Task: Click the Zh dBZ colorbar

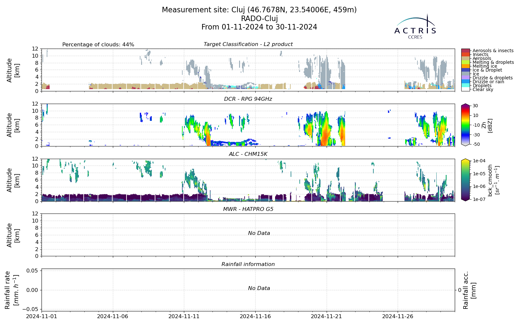Action: (x=465, y=125)
